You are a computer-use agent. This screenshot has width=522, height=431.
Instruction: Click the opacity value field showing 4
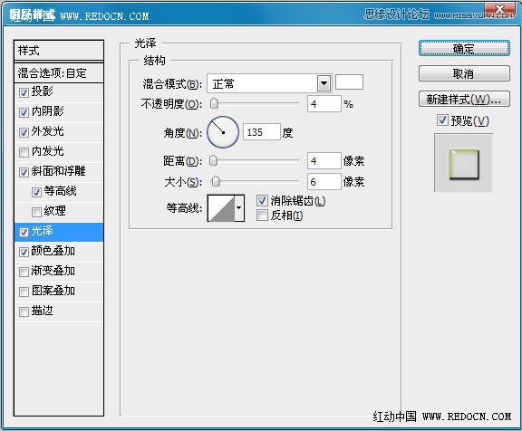(324, 104)
